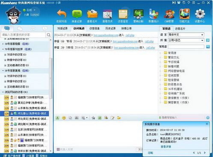The height and width of the screenshot is (157, 213).
Task: Open CRM管理 people icon
Action: (169, 14)
